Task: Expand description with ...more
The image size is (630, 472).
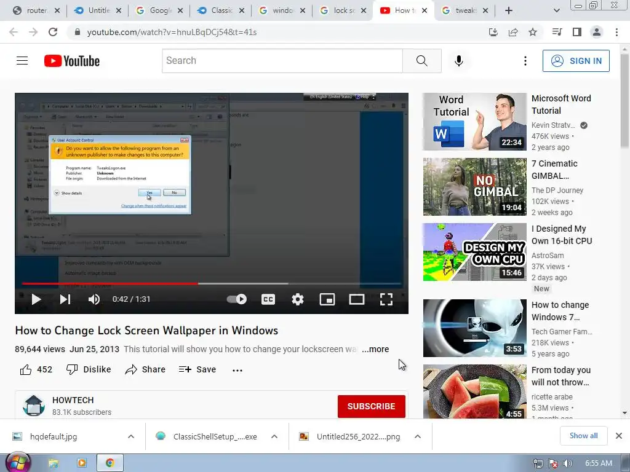Action: click(375, 349)
